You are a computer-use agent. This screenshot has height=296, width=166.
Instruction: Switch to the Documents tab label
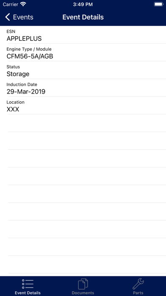click(83, 293)
